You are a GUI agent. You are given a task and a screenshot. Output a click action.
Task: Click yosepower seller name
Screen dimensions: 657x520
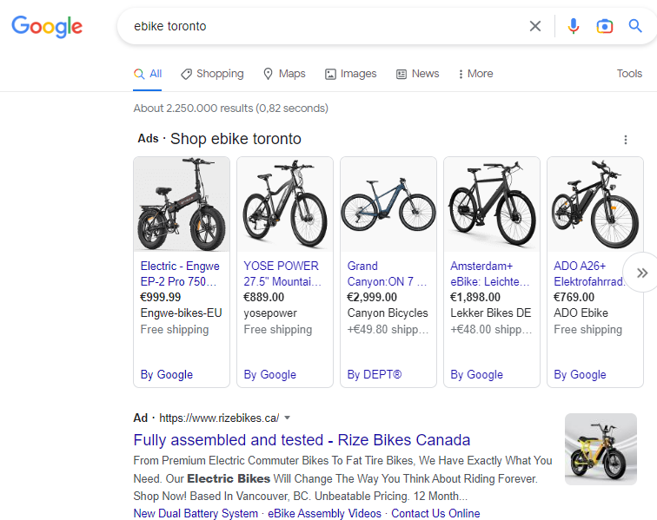coord(270,313)
